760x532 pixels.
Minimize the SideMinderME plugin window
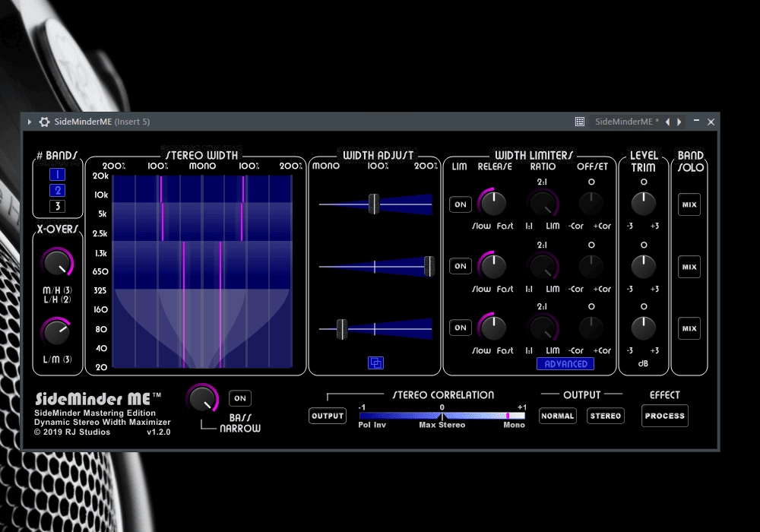tap(696, 121)
